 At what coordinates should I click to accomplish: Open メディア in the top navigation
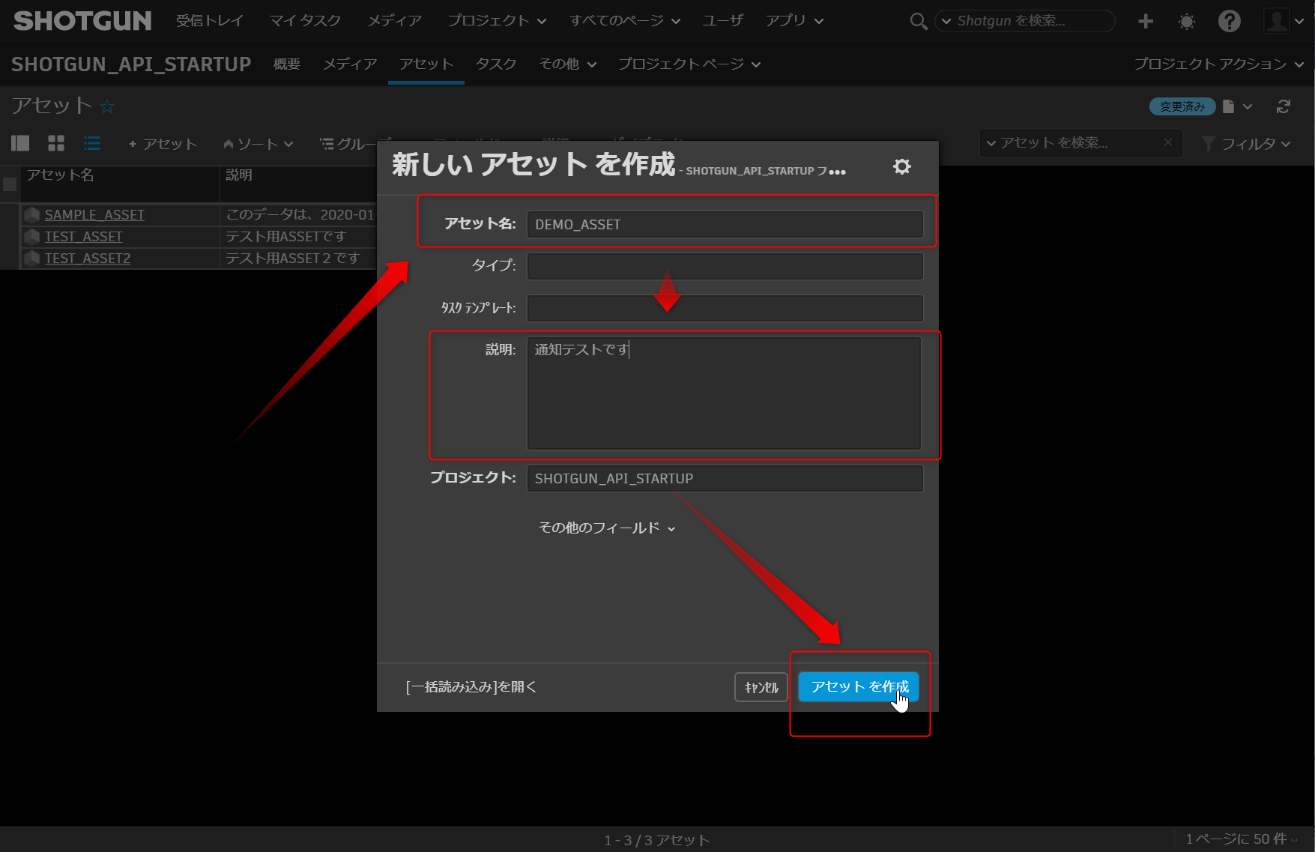coord(394,21)
